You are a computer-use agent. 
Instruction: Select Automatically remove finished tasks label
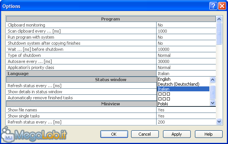[81, 98]
